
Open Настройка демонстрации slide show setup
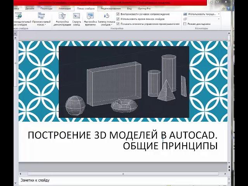[62, 19]
